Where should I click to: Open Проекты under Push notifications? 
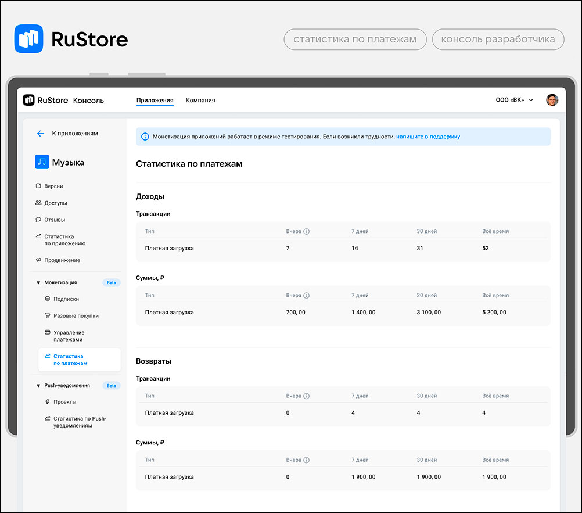tap(64, 402)
